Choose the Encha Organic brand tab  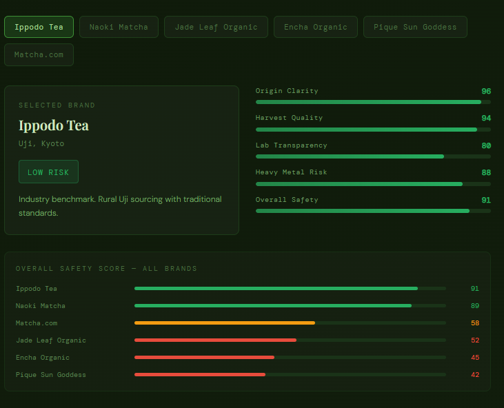pyautogui.click(x=315, y=27)
